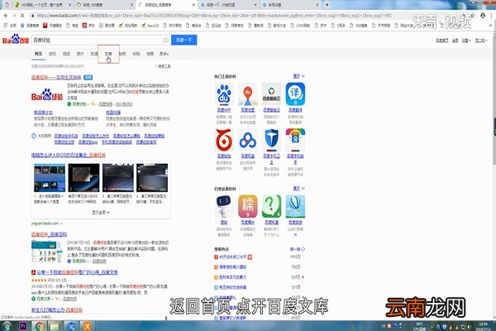Image resolution: width=496 pixels, height=331 pixels.
Task: Click the browser address bar URL
Action: click(214, 16)
